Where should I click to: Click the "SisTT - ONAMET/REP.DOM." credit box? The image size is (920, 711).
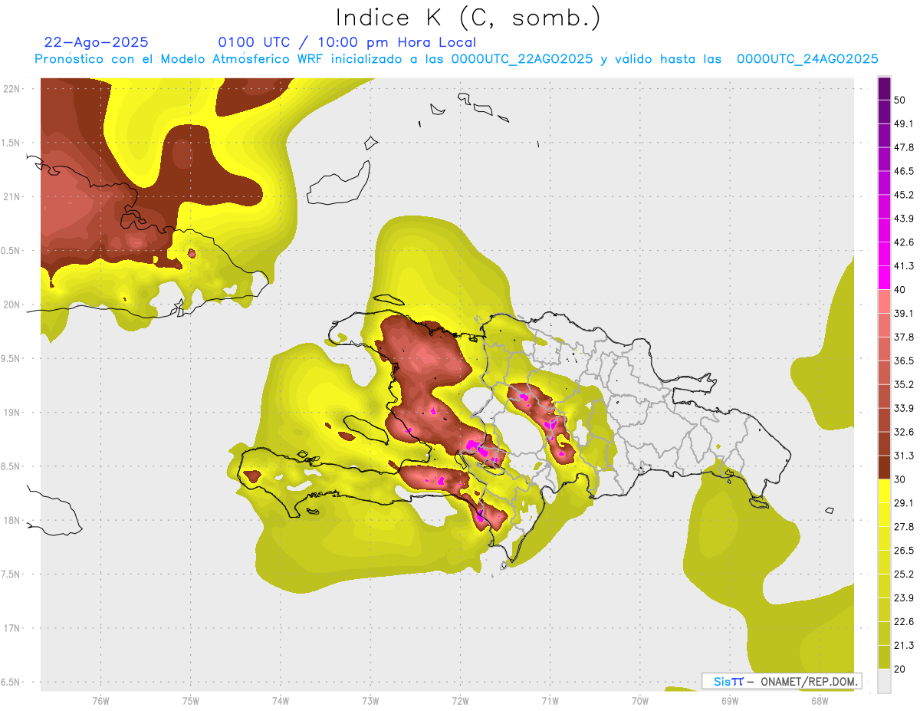point(781,681)
